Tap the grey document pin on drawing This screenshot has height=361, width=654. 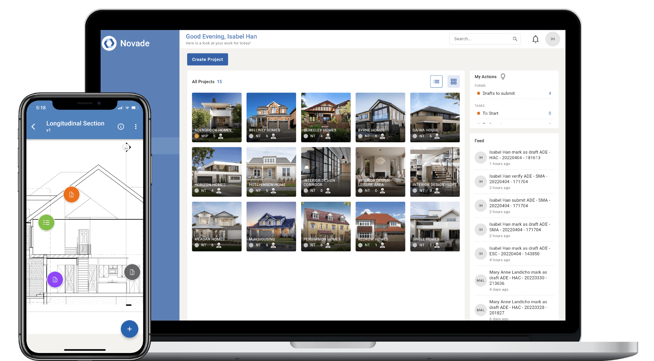point(132,272)
